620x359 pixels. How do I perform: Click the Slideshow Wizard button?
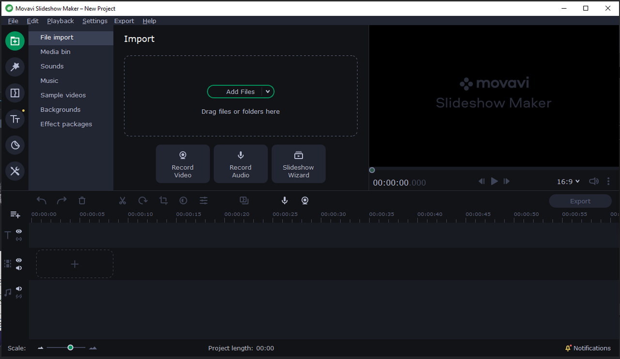pos(298,164)
